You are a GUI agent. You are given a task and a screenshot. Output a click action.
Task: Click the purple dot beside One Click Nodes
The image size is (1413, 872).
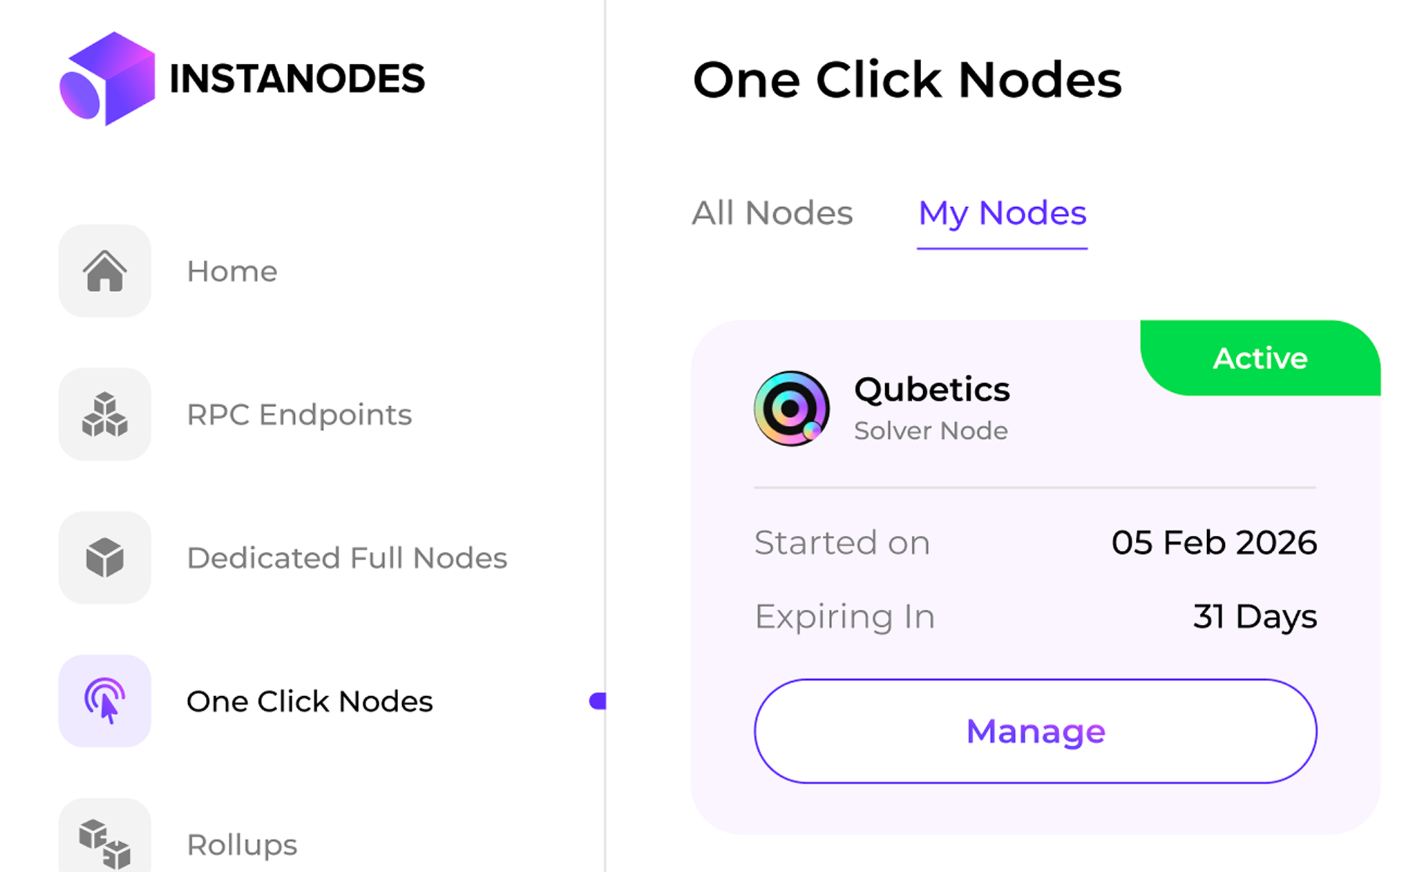pyautogui.click(x=598, y=702)
